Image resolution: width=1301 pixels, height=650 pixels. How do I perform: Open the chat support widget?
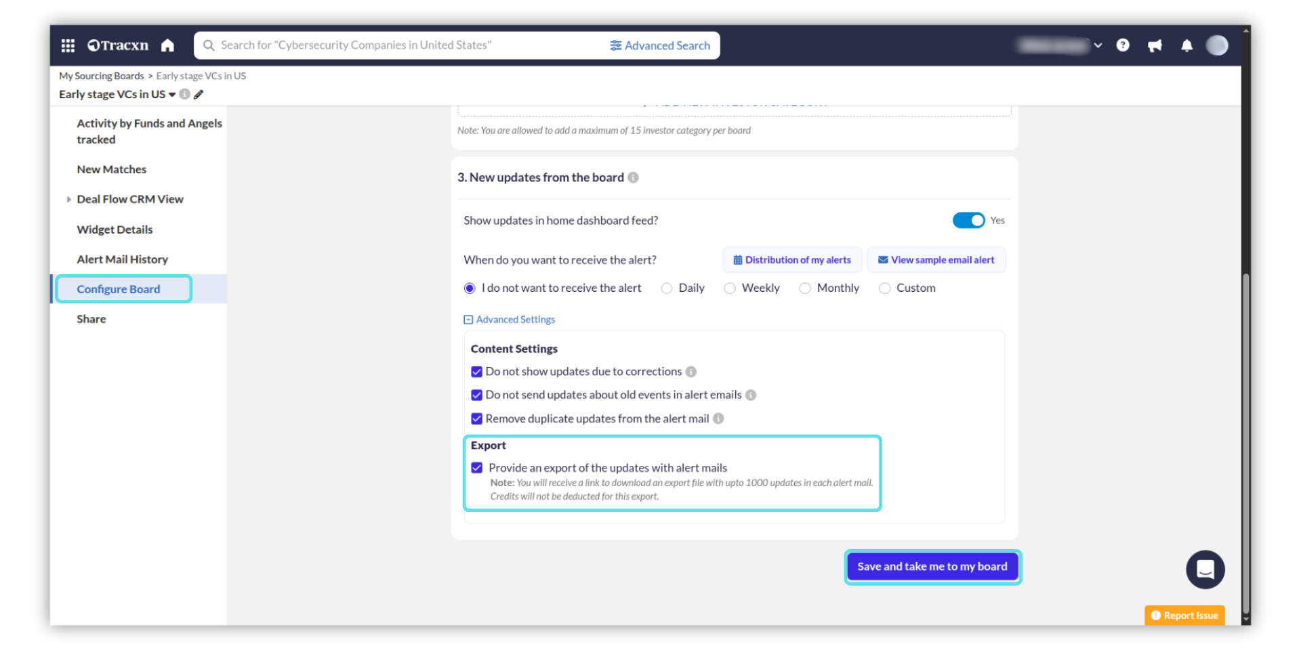tap(1205, 569)
